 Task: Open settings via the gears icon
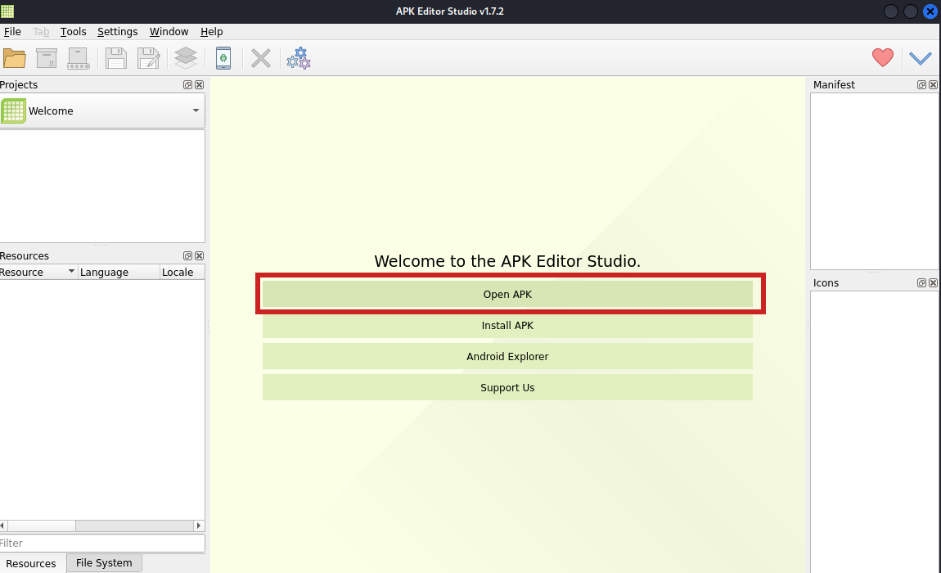299,58
